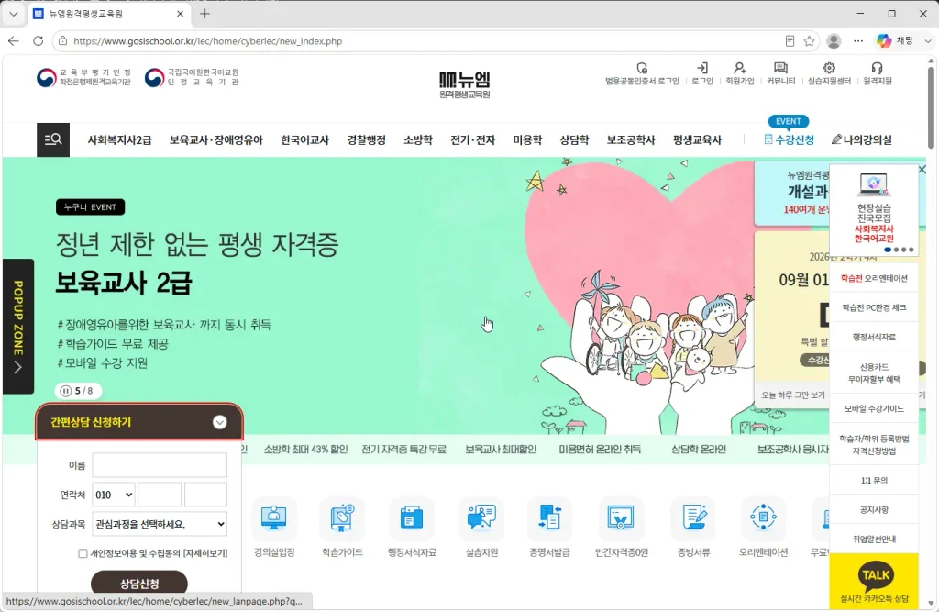Open the 관심과정을 선택하세요 dropdown
This screenshot has height=612, width=939.
[160, 524]
